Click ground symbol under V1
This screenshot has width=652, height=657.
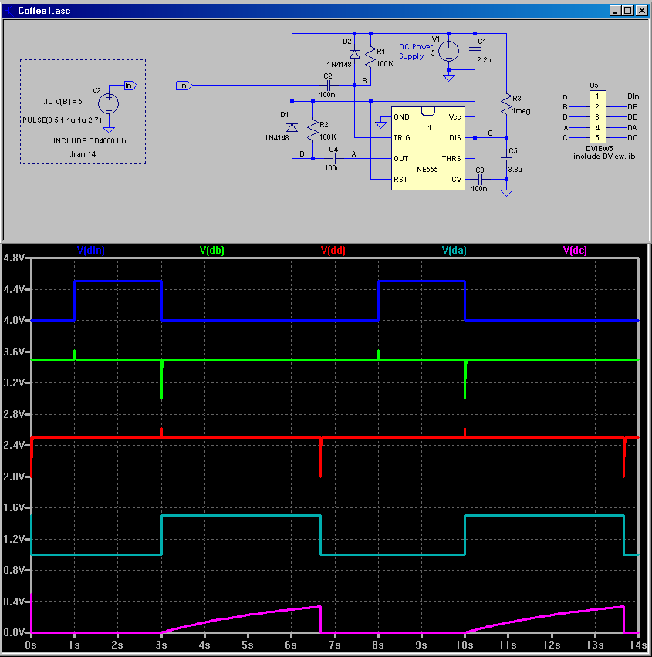tap(448, 78)
